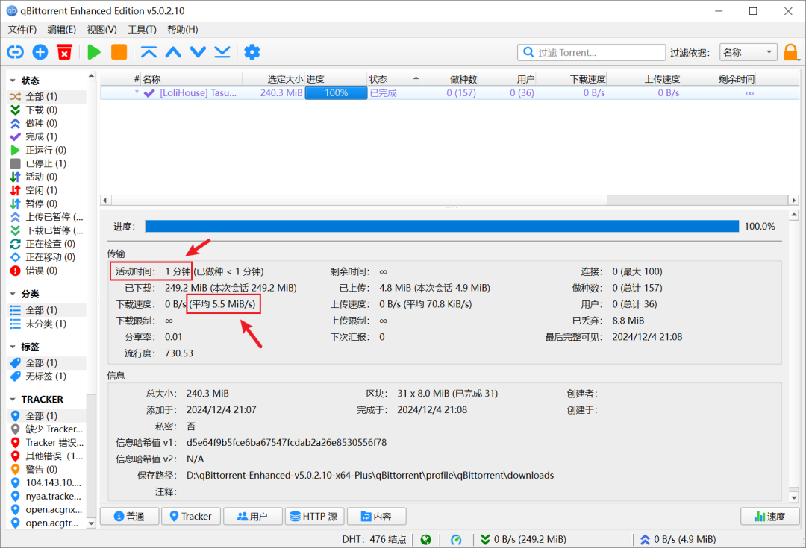Move torrent down in queue
The image size is (806, 548).
coord(198,52)
